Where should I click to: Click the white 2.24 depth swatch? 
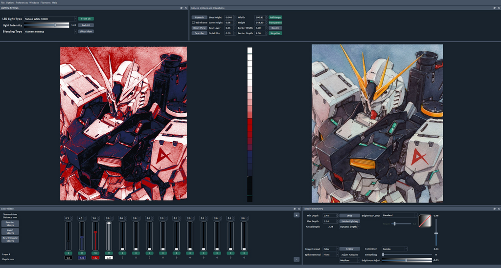[109, 258]
